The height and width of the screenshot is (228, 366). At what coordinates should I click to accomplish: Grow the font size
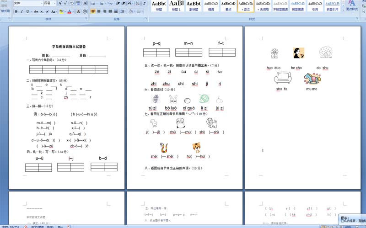[60, 3]
